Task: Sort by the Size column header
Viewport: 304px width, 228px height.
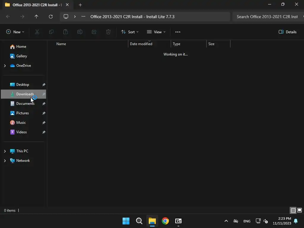Action: pos(211,44)
